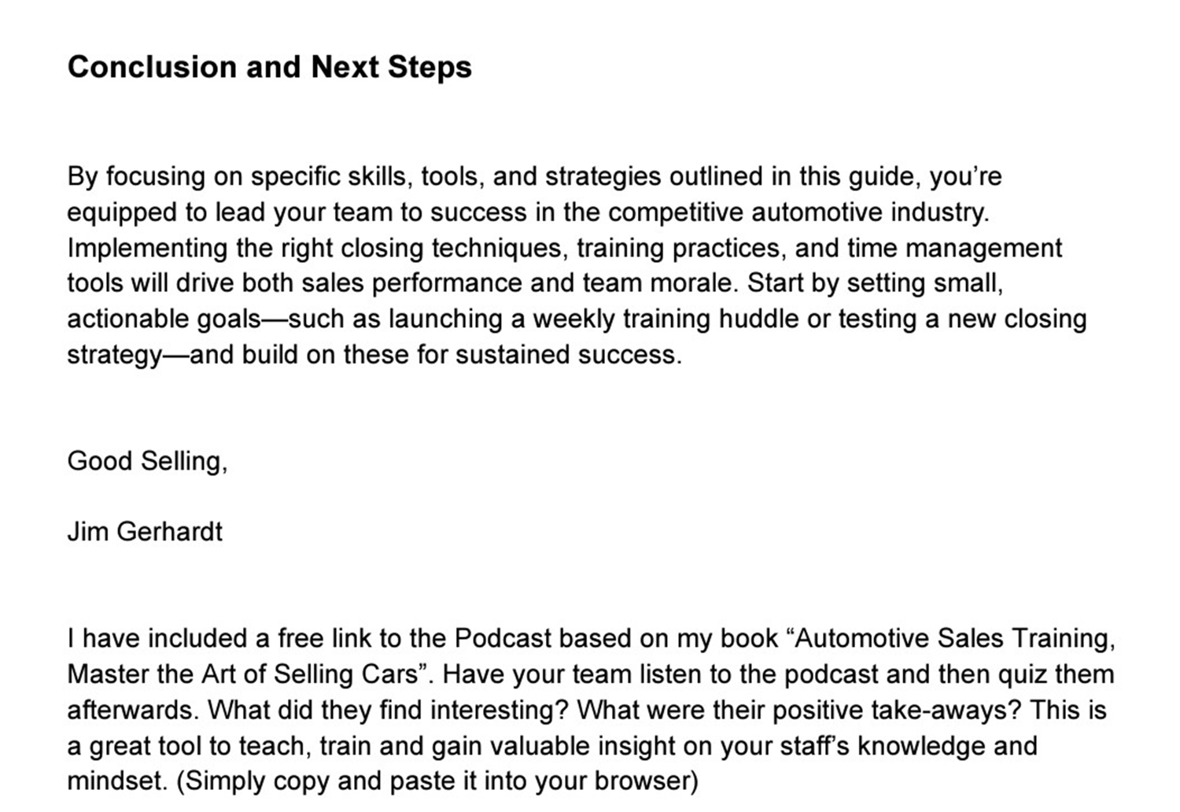
Task: Click the phrase "specific skills" in the opening sentence
Action: pyautogui.click(x=330, y=176)
